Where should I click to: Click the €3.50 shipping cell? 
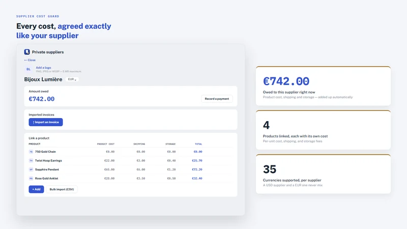coord(141,179)
